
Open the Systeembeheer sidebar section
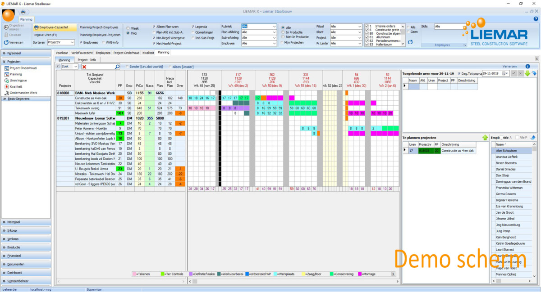(x=27, y=281)
